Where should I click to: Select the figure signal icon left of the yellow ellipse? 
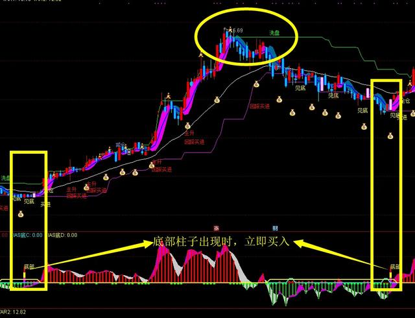[x=200, y=55]
